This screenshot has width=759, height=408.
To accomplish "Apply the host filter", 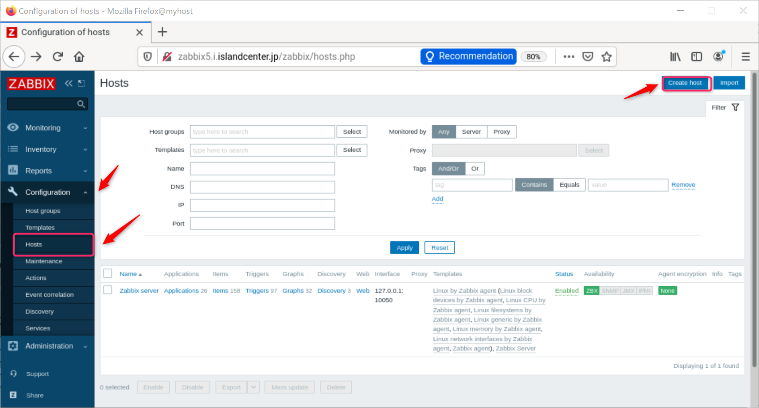I will [x=405, y=248].
